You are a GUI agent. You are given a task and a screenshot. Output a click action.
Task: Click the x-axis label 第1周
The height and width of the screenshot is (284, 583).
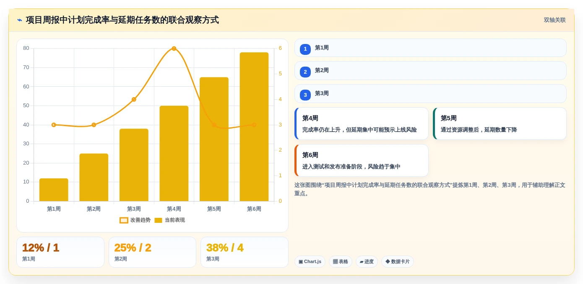54,209
